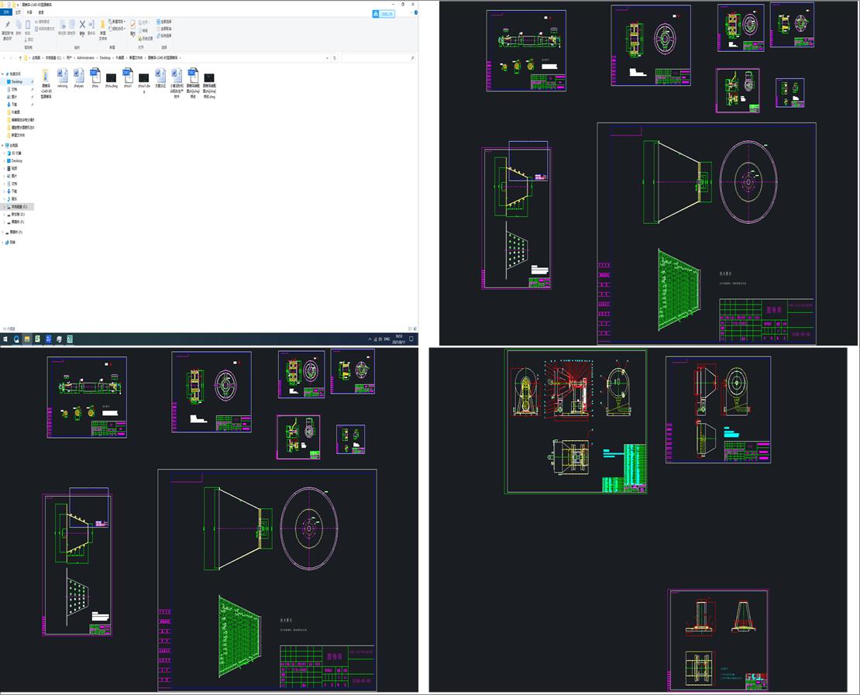Click Local Disk (C:) in the breadcrumb
This screenshot has height=695, width=860.
point(53,57)
